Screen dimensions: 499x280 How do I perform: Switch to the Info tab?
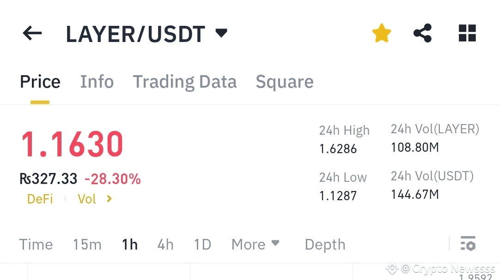tap(97, 82)
